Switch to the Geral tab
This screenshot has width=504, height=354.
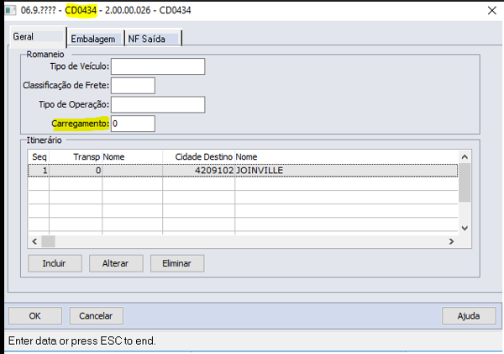pos(38,36)
